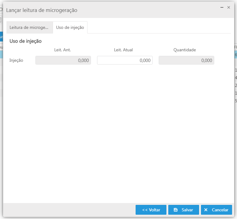Click the Leit. Ant. column header
This screenshot has width=237, height=219.
(x=63, y=50)
